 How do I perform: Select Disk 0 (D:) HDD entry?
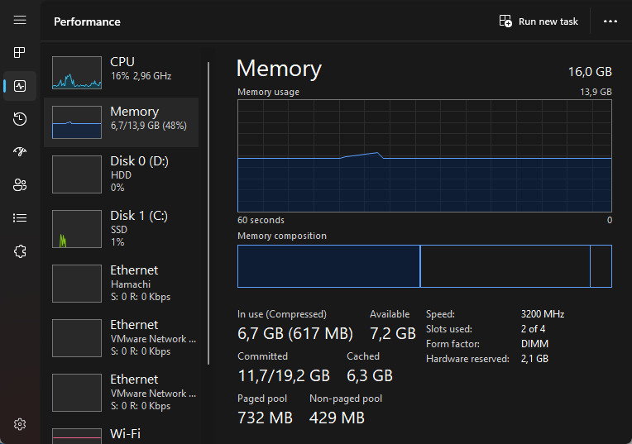coord(121,173)
